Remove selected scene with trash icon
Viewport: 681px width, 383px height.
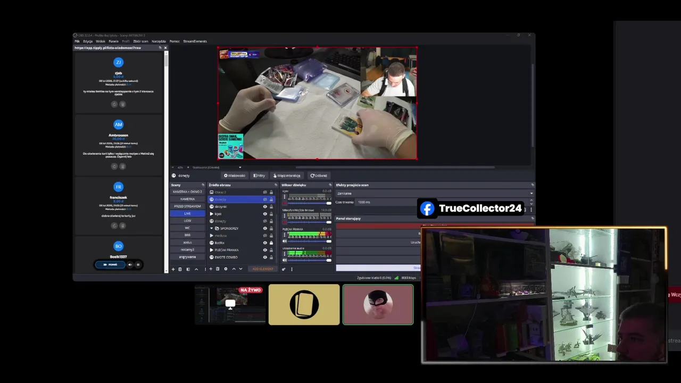tap(180, 269)
